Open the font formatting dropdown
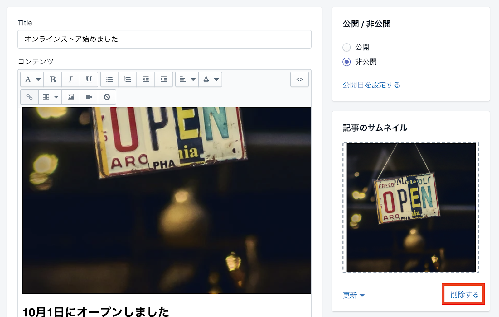Viewport: 499px width, 317px height. pyautogui.click(x=32, y=79)
